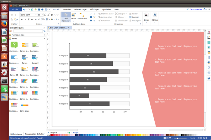Screen dimensions: 211x140
Task: Open Amazon from the launcher
Action: tap(4, 64)
